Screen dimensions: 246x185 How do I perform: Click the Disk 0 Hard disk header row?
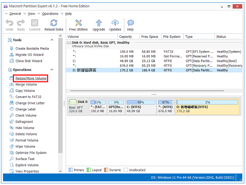pyautogui.click(x=154, y=44)
